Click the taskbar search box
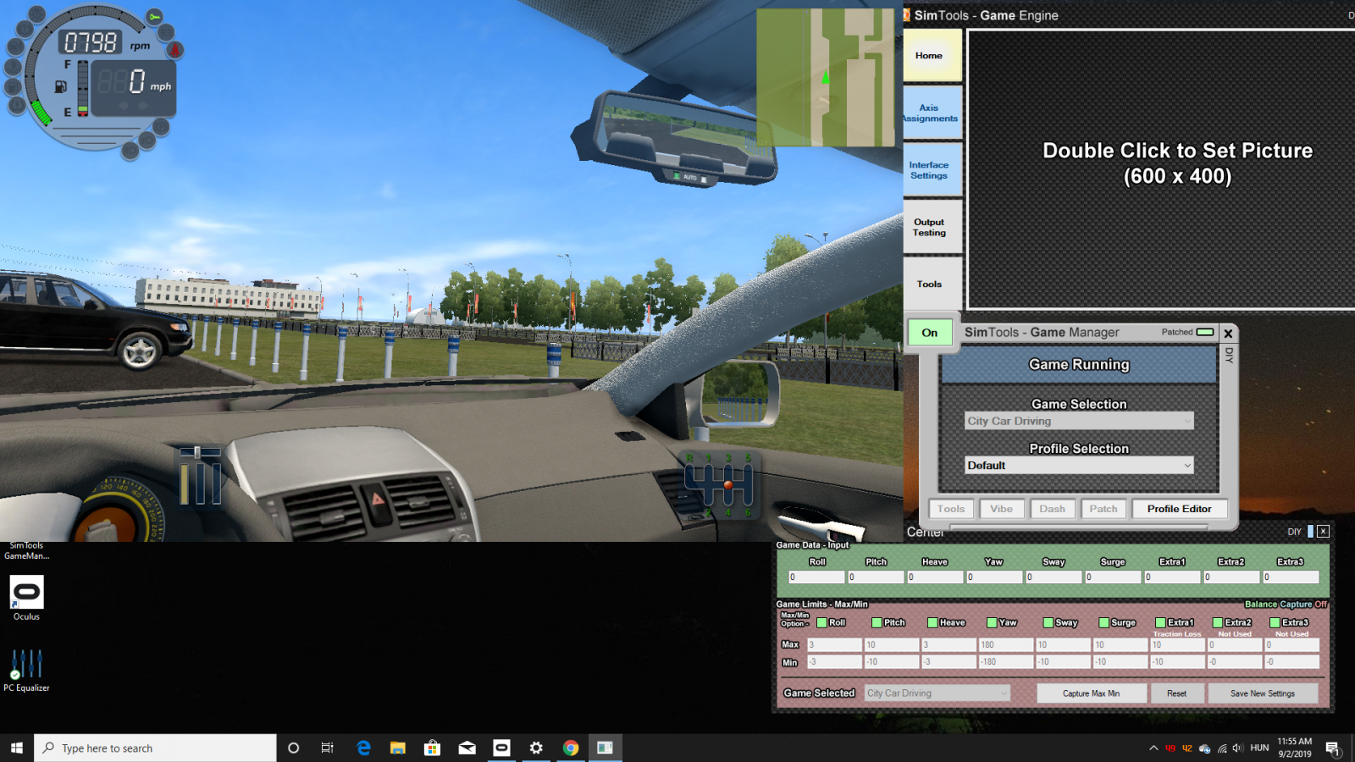This screenshot has height=762, width=1355. click(x=156, y=748)
